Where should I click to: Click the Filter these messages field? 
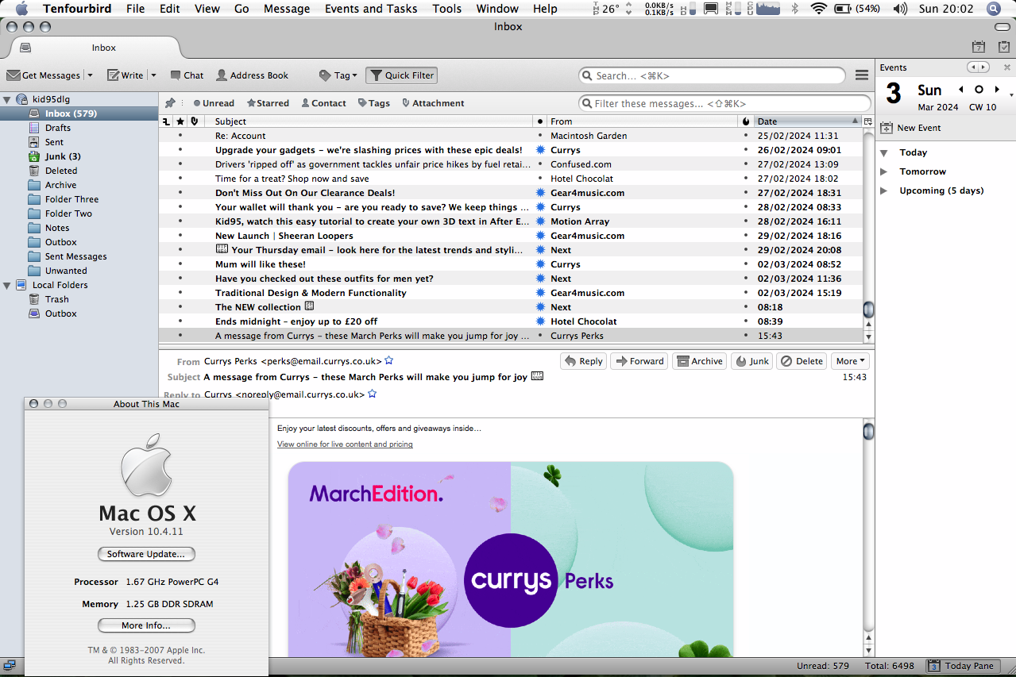(x=724, y=103)
